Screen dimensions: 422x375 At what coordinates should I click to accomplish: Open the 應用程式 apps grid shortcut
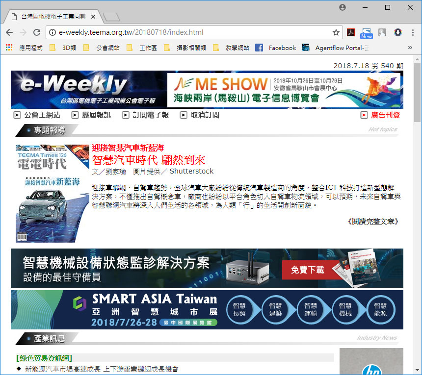point(24,48)
